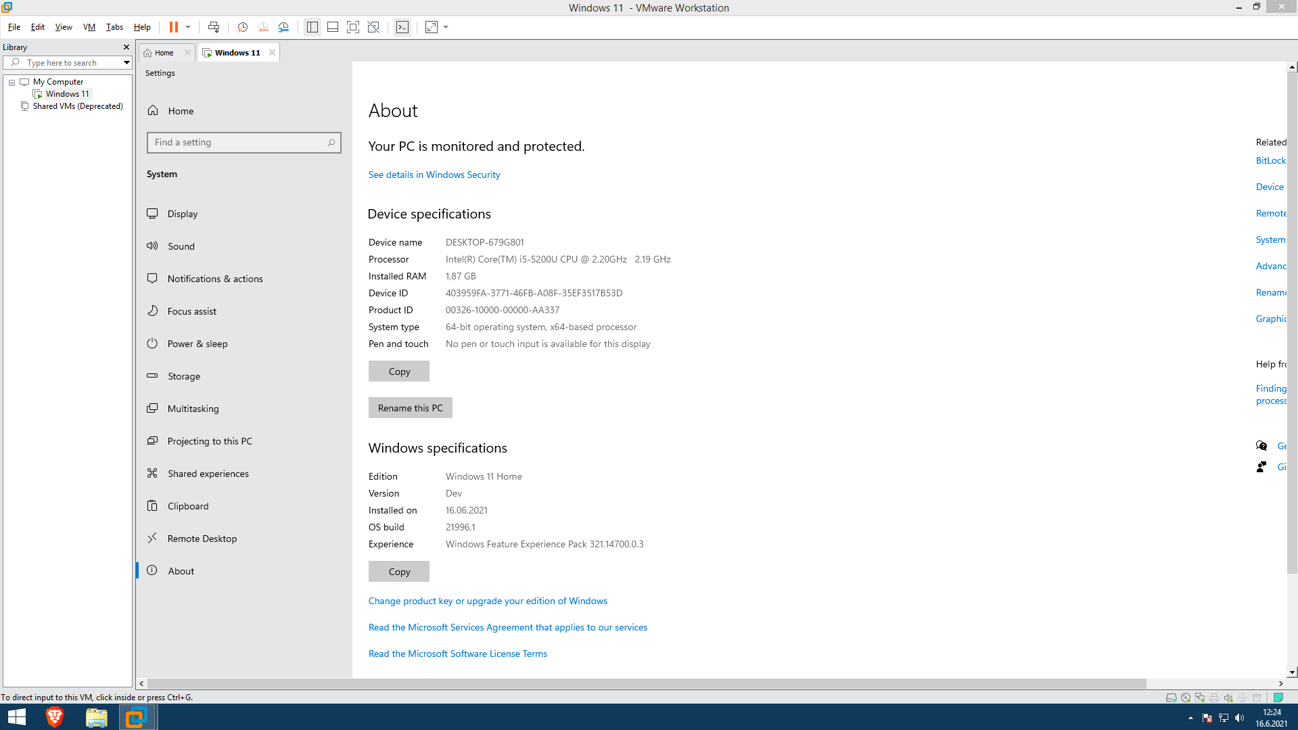The width and height of the screenshot is (1298, 730).
Task: Toggle the thumbnail bar view button
Action: point(333,27)
